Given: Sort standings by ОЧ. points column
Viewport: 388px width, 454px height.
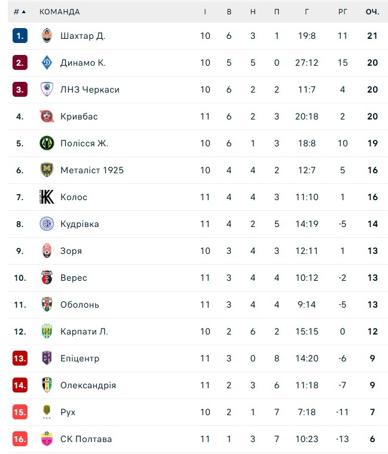Looking at the screenshot, I should 372,12.
